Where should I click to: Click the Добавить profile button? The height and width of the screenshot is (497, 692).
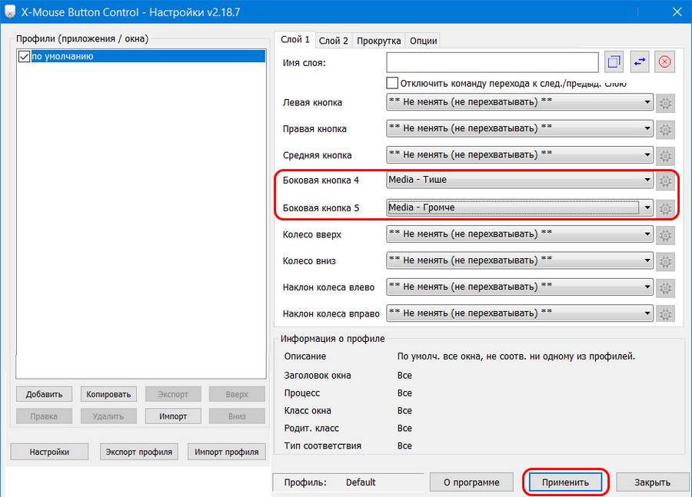pyautogui.click(x=44, y=394)
